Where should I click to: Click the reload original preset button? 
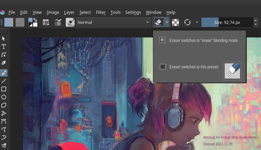(x=187, y=22)
